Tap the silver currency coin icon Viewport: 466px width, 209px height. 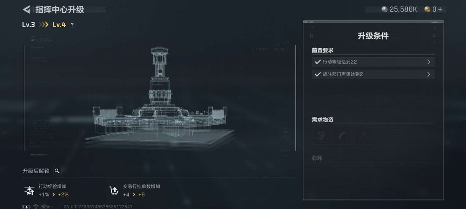[384, 9]
